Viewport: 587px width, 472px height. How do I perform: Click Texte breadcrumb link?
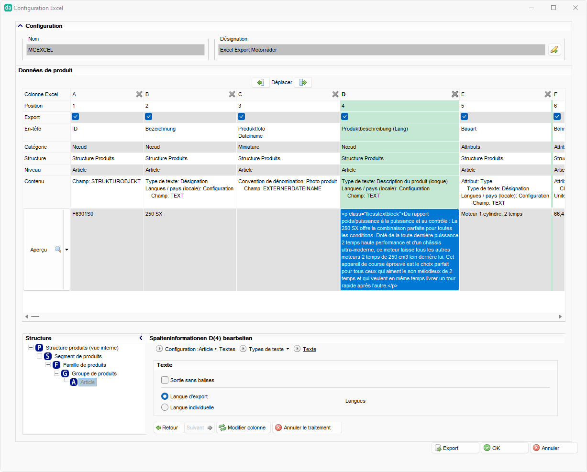click(x=310, y=349)
